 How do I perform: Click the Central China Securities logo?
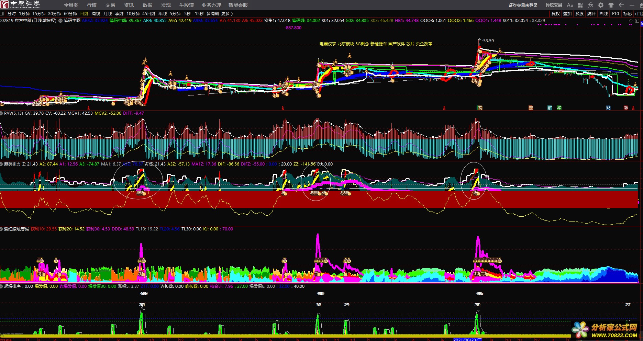pos(20,4)
